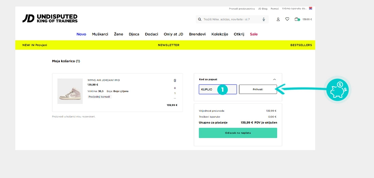
Task: Click the JD logo in header
Action: pyautogui.click(x=50, y=18)
